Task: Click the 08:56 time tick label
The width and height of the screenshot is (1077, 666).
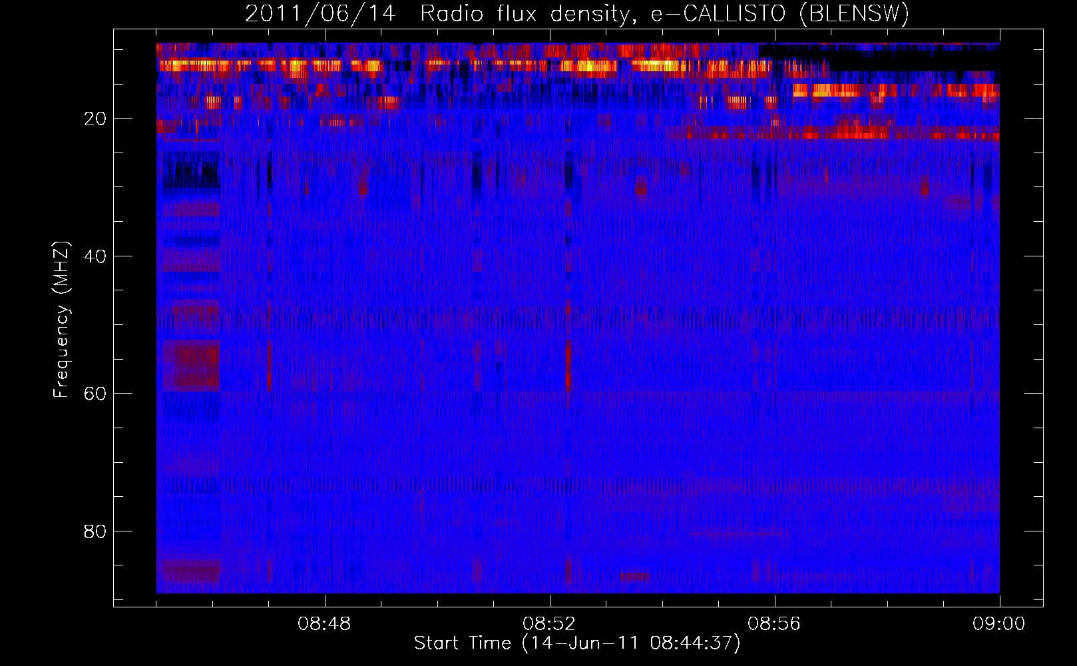Action: [x=774, y=624]
